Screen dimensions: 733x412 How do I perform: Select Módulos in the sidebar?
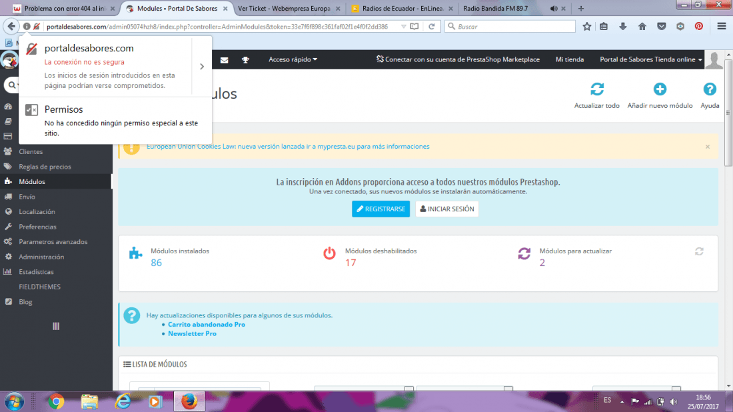(56, 181)
